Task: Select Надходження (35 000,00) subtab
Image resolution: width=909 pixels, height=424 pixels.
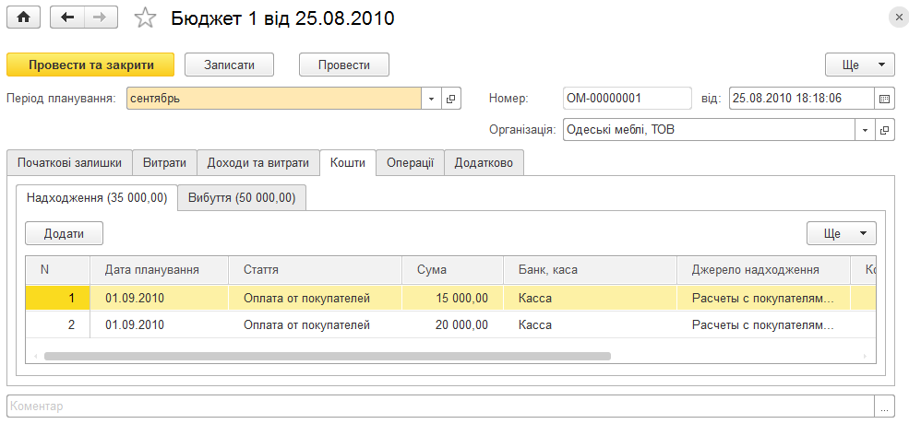Action: coord(97,198)
